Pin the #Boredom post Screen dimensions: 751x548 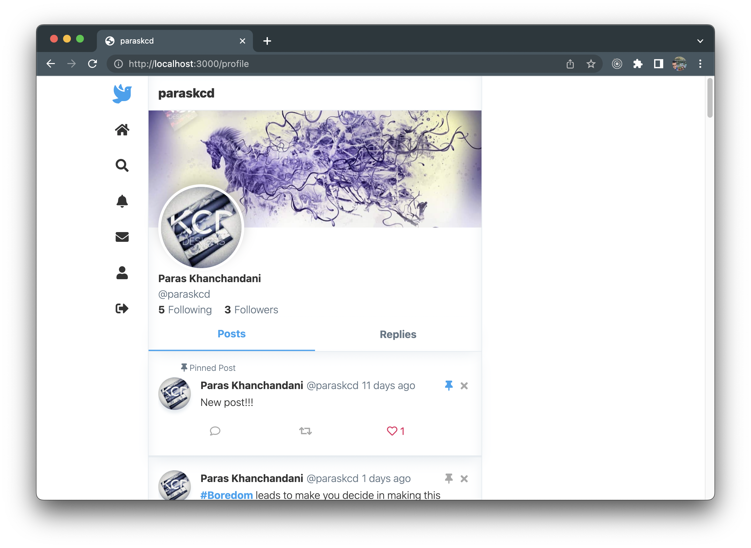coord(448,478)
